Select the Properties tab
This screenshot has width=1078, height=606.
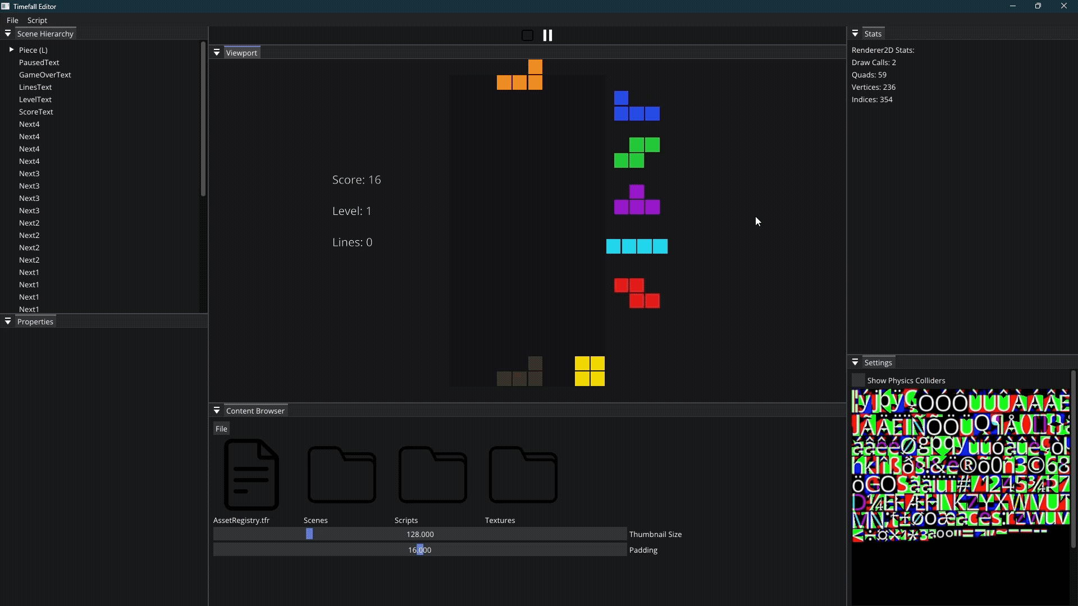coord(35,322)
